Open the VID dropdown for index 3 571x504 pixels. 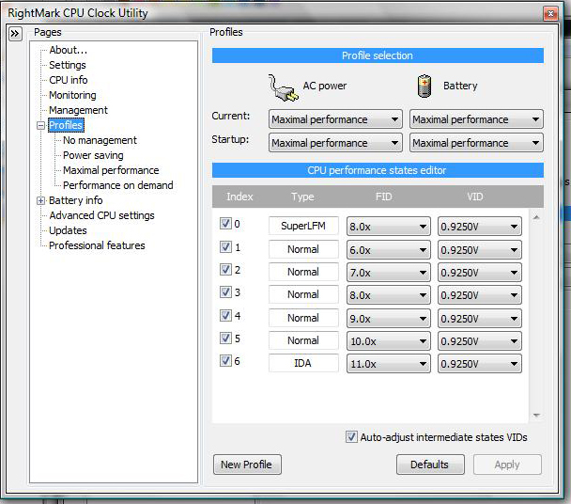(480, 295)
